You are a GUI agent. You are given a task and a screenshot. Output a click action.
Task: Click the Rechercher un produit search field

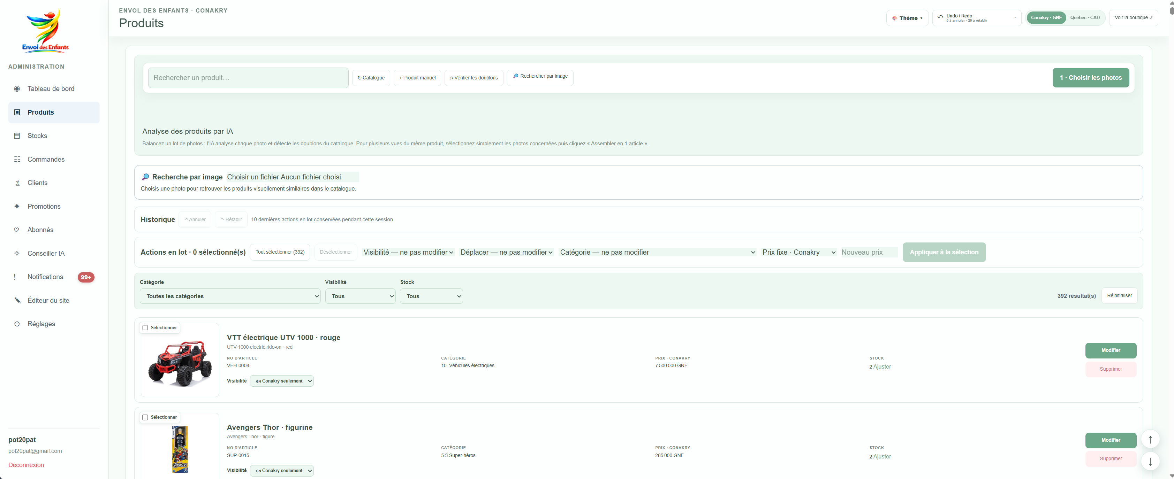tap(248, 78)
